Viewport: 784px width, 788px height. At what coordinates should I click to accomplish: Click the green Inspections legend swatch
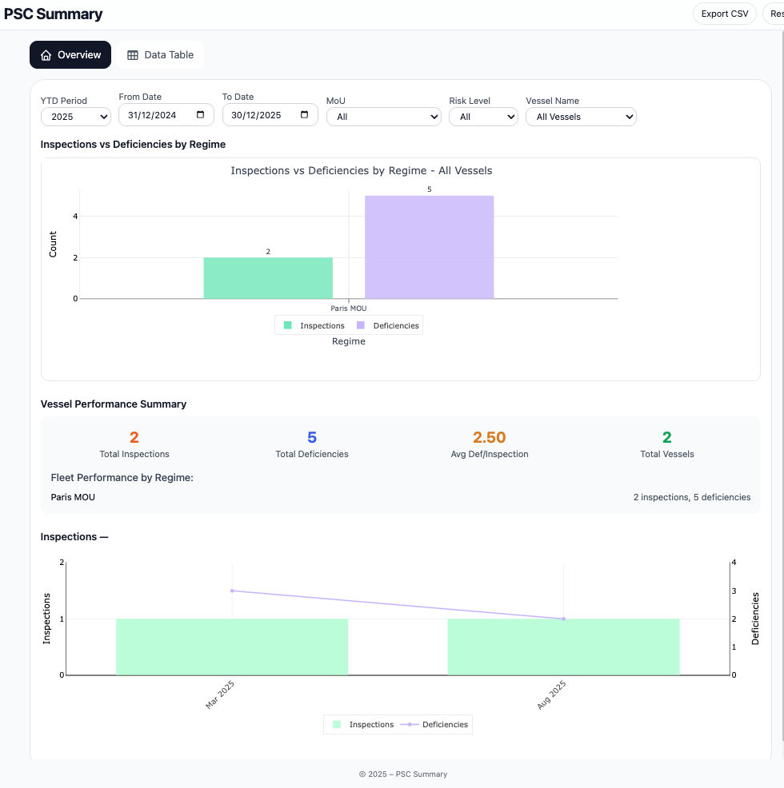click(287, 325)
